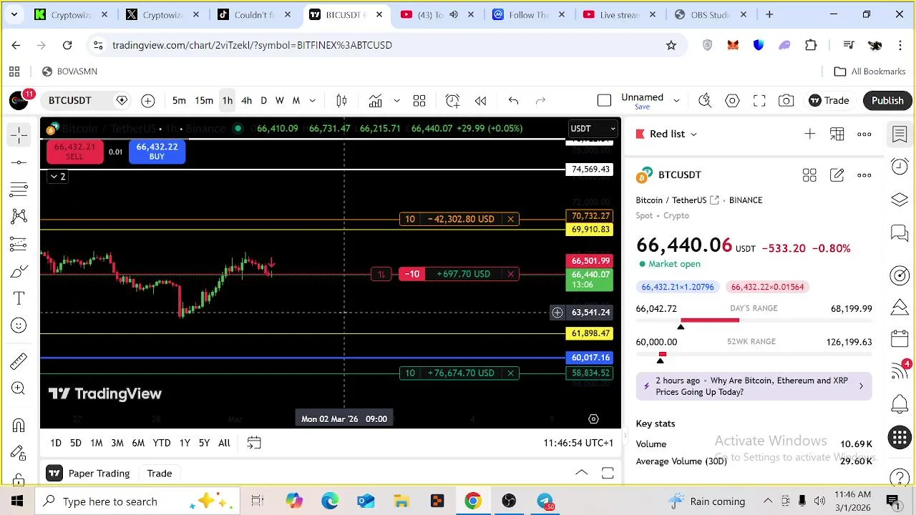
Task: Set the YTD date range
Action: [x=162, y=443]
